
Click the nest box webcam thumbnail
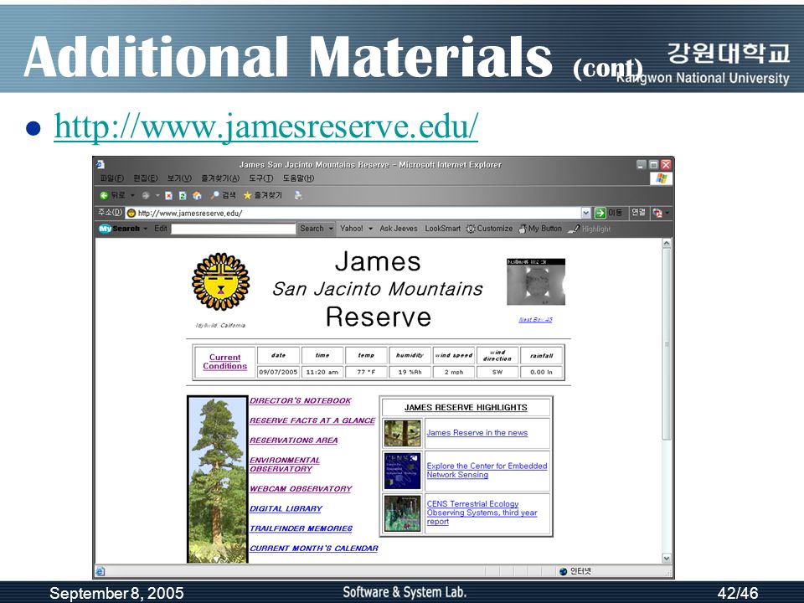pos(536,282)
